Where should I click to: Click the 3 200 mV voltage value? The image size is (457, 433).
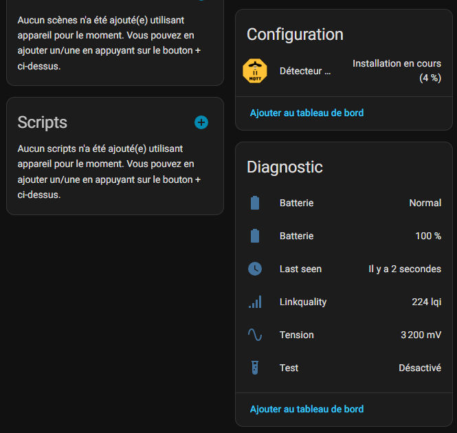point(421,335)
